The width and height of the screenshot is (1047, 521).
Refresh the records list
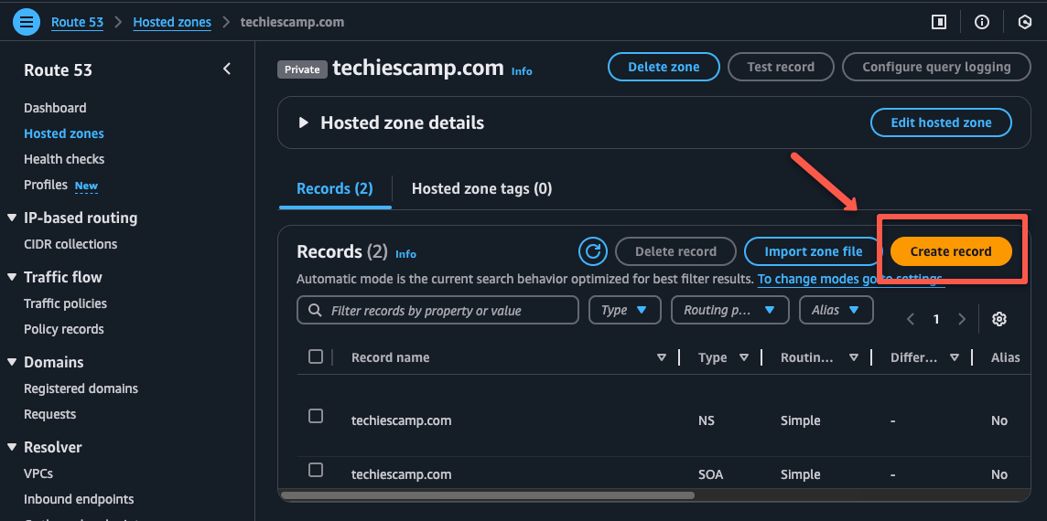592,251
